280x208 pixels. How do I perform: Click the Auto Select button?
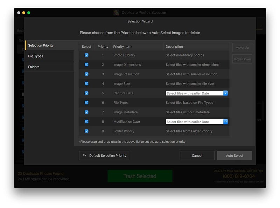pyautogui.click(x=234, y=155)
